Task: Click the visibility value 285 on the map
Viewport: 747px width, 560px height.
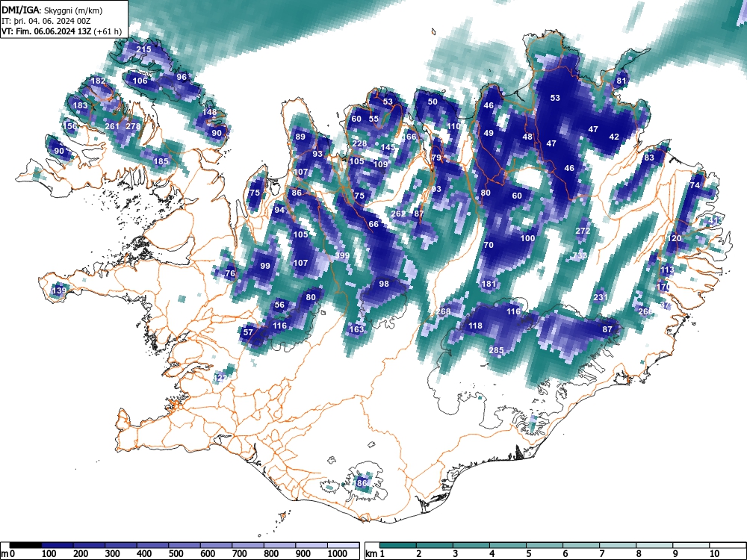Action: pyautogui.click(x=496, y=350)
